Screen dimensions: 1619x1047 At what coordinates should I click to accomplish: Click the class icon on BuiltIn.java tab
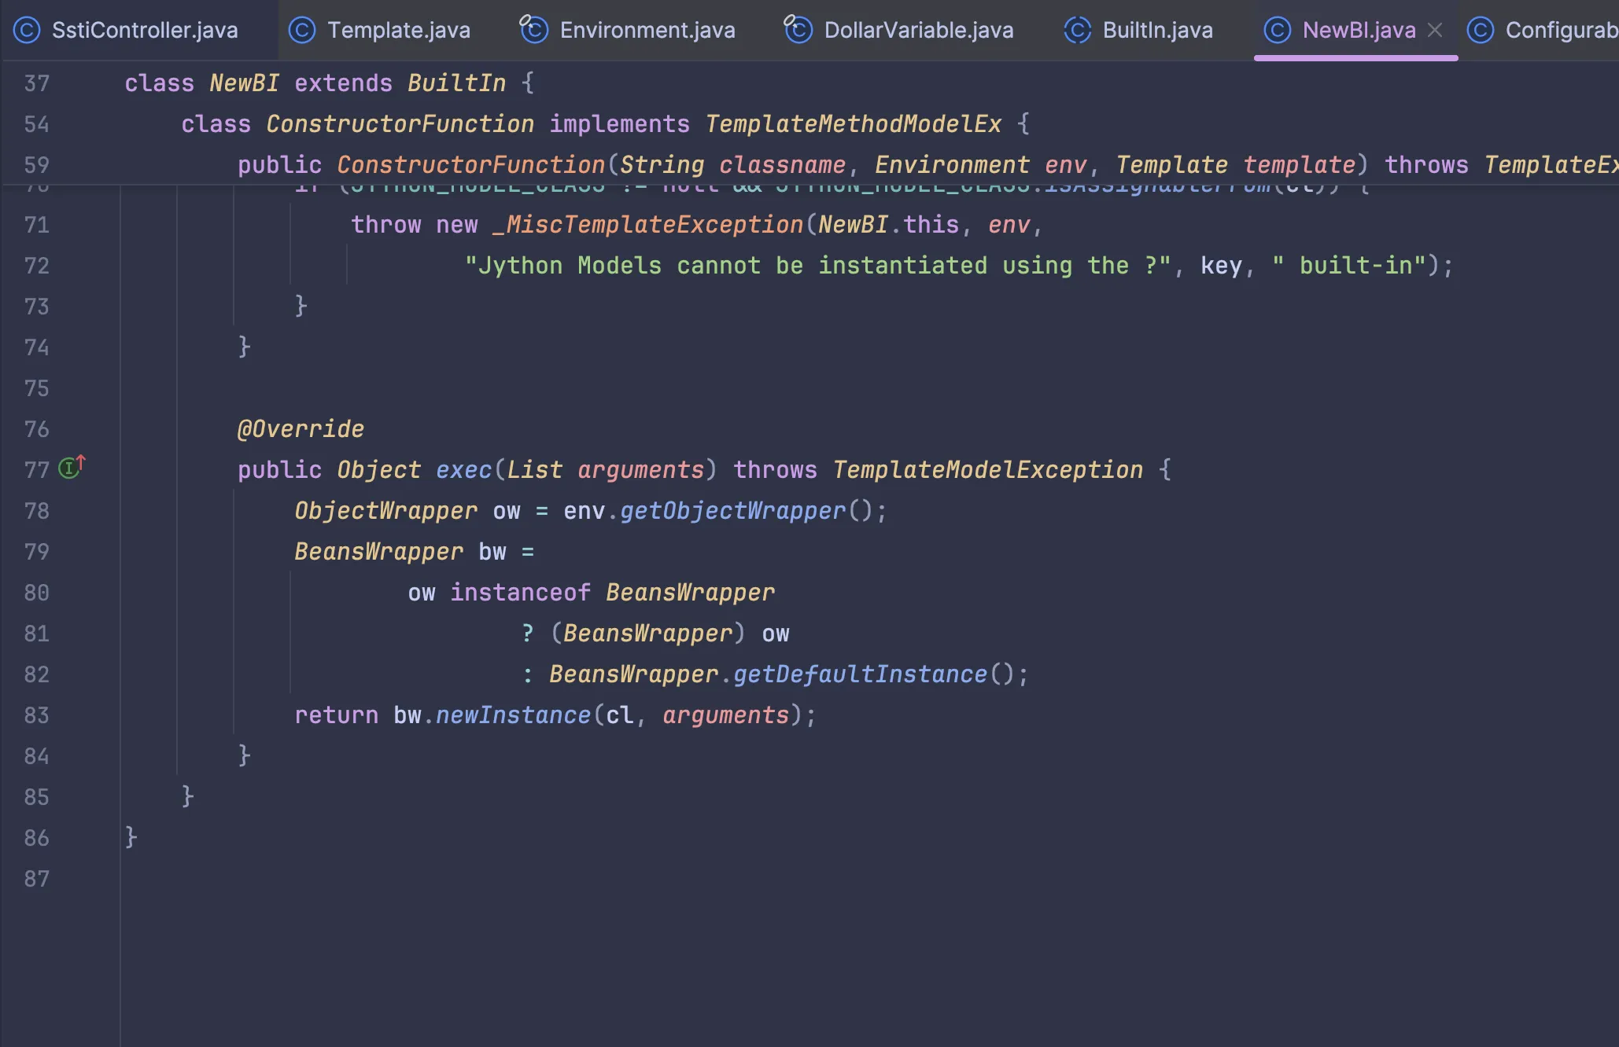pyautogui.click(x=1078, y=30)
